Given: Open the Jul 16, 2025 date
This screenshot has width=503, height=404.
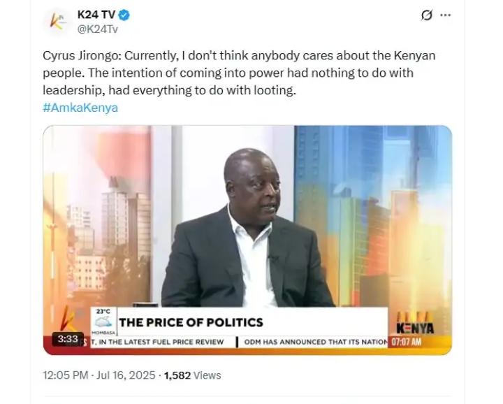Looking at the screenshot, I should [x=126, y=375].
